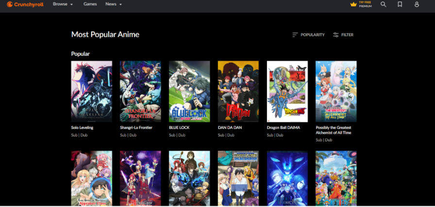Click the Crunchyroll logo

click(25, 4)
